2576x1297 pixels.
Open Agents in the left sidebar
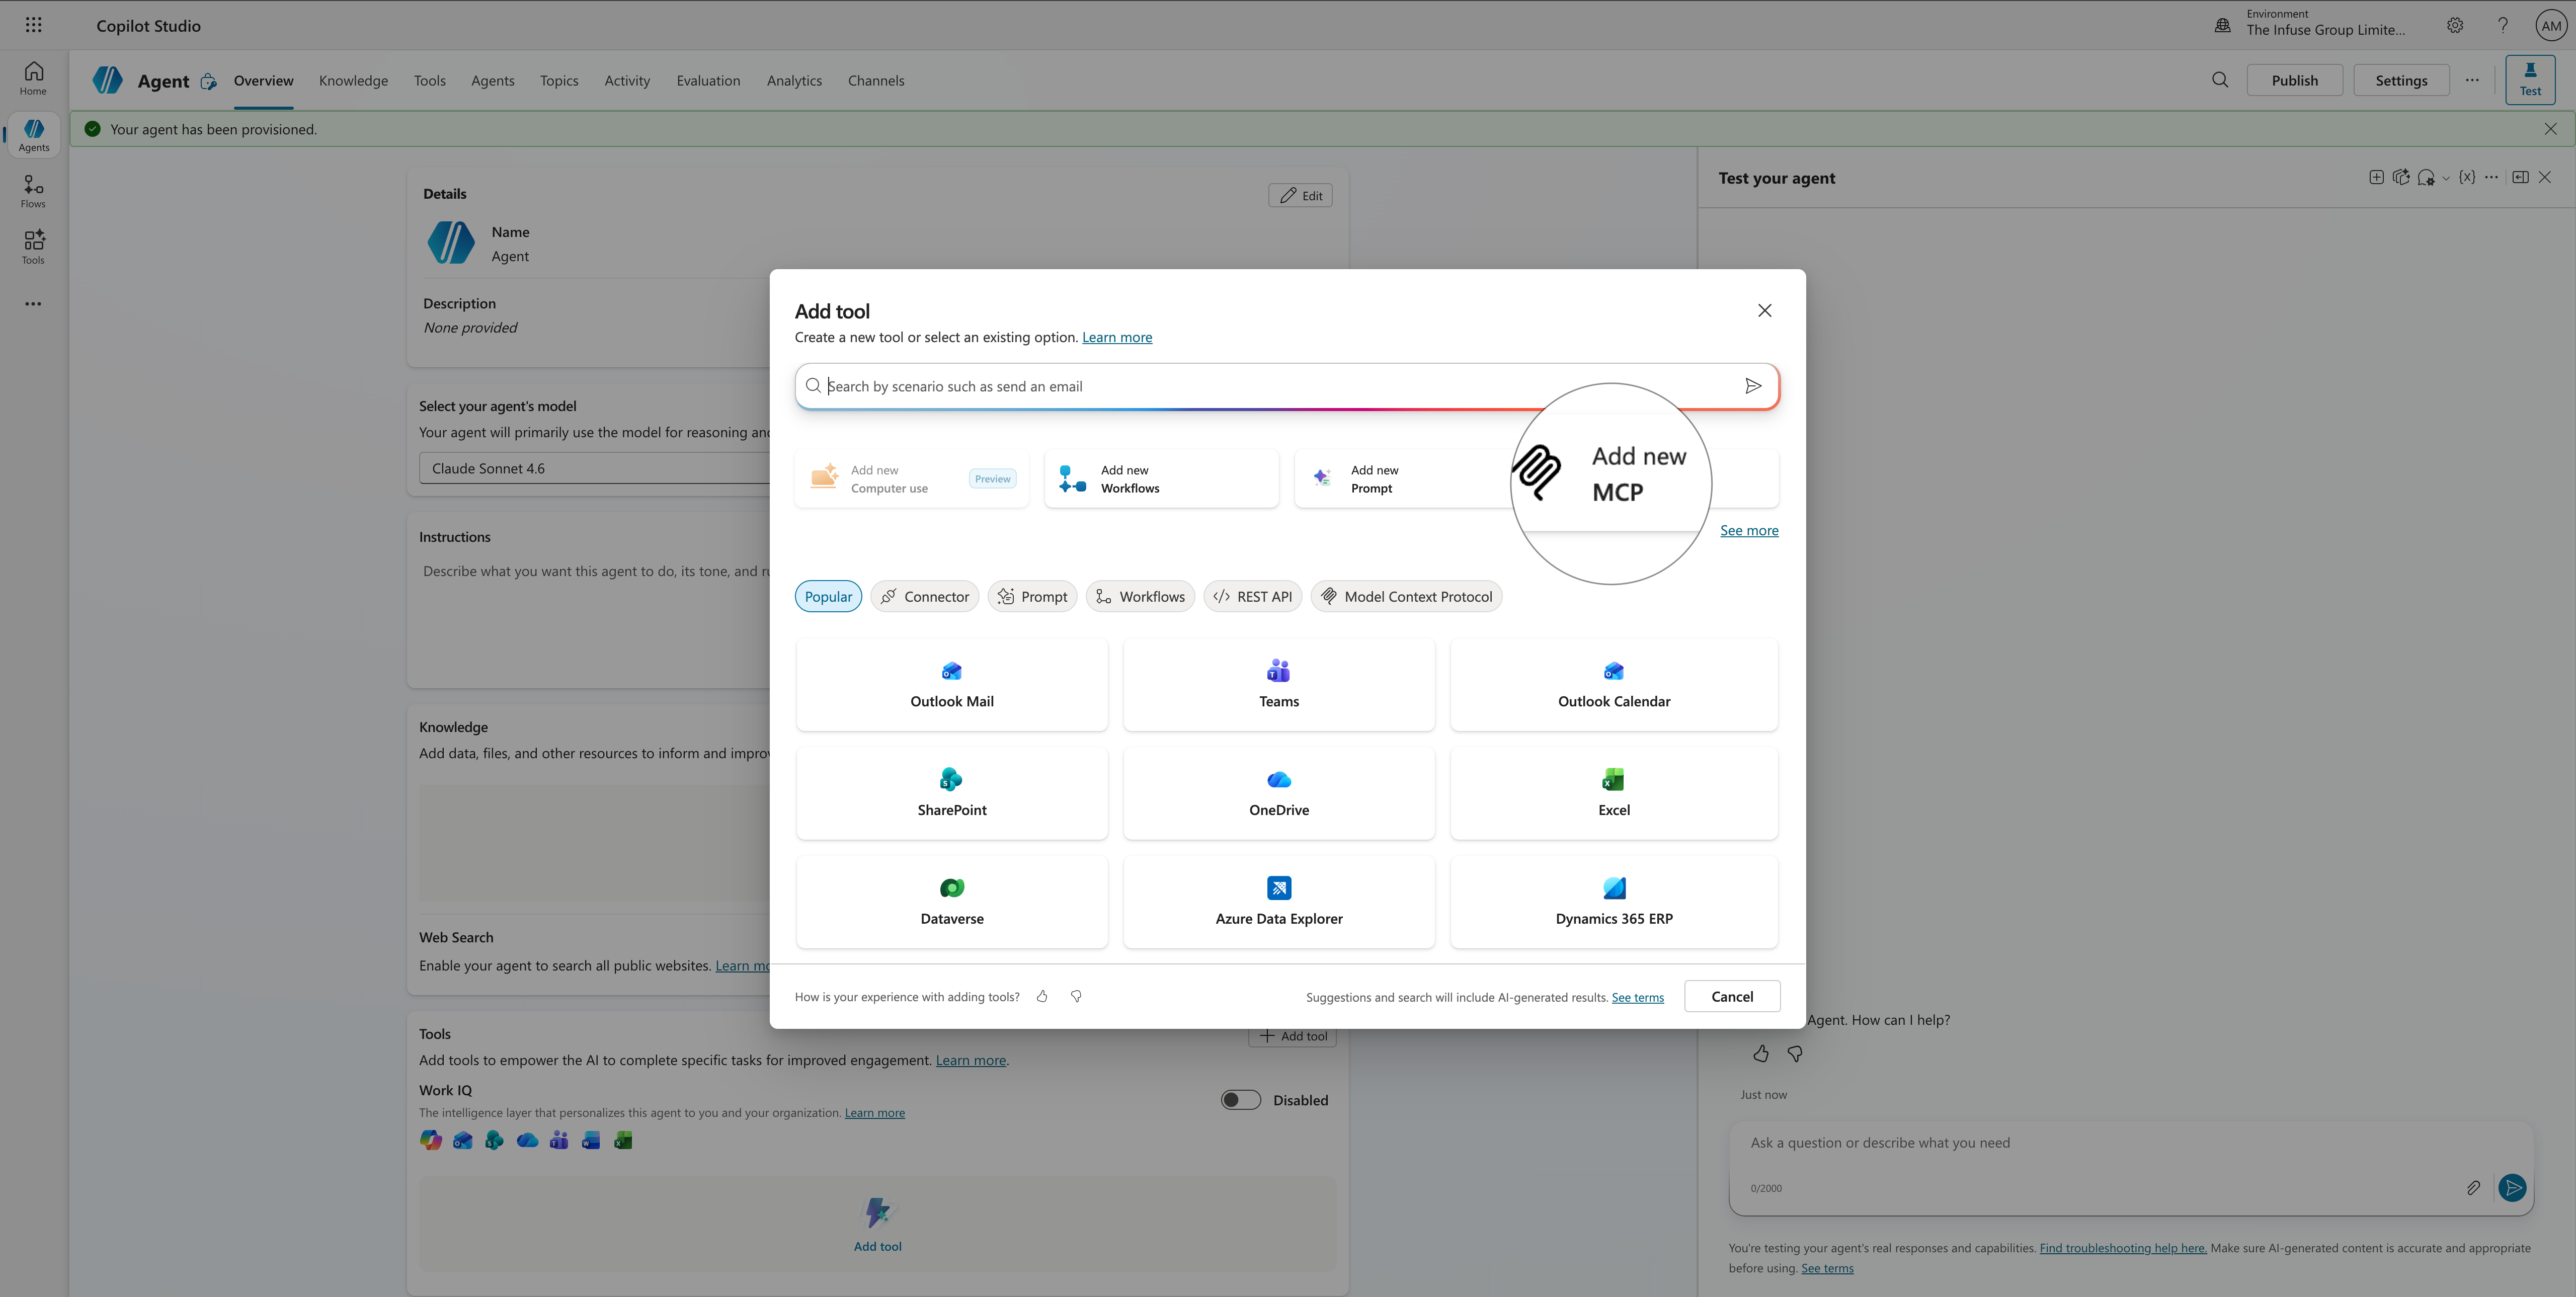33,135
